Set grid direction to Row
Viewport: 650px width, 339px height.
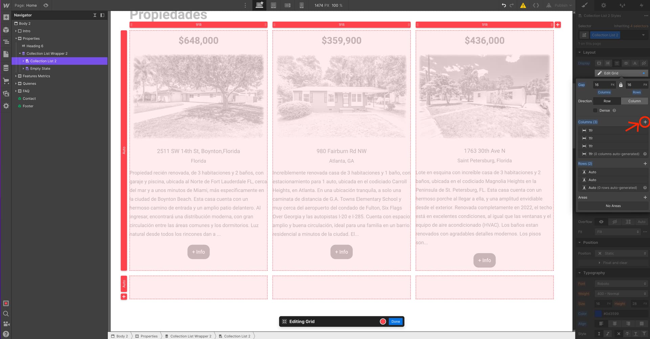pyautogui.click(x=607, y=101)
